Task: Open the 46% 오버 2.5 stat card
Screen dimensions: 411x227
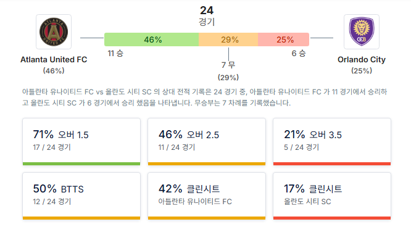Action: click(x=207, y=141)
